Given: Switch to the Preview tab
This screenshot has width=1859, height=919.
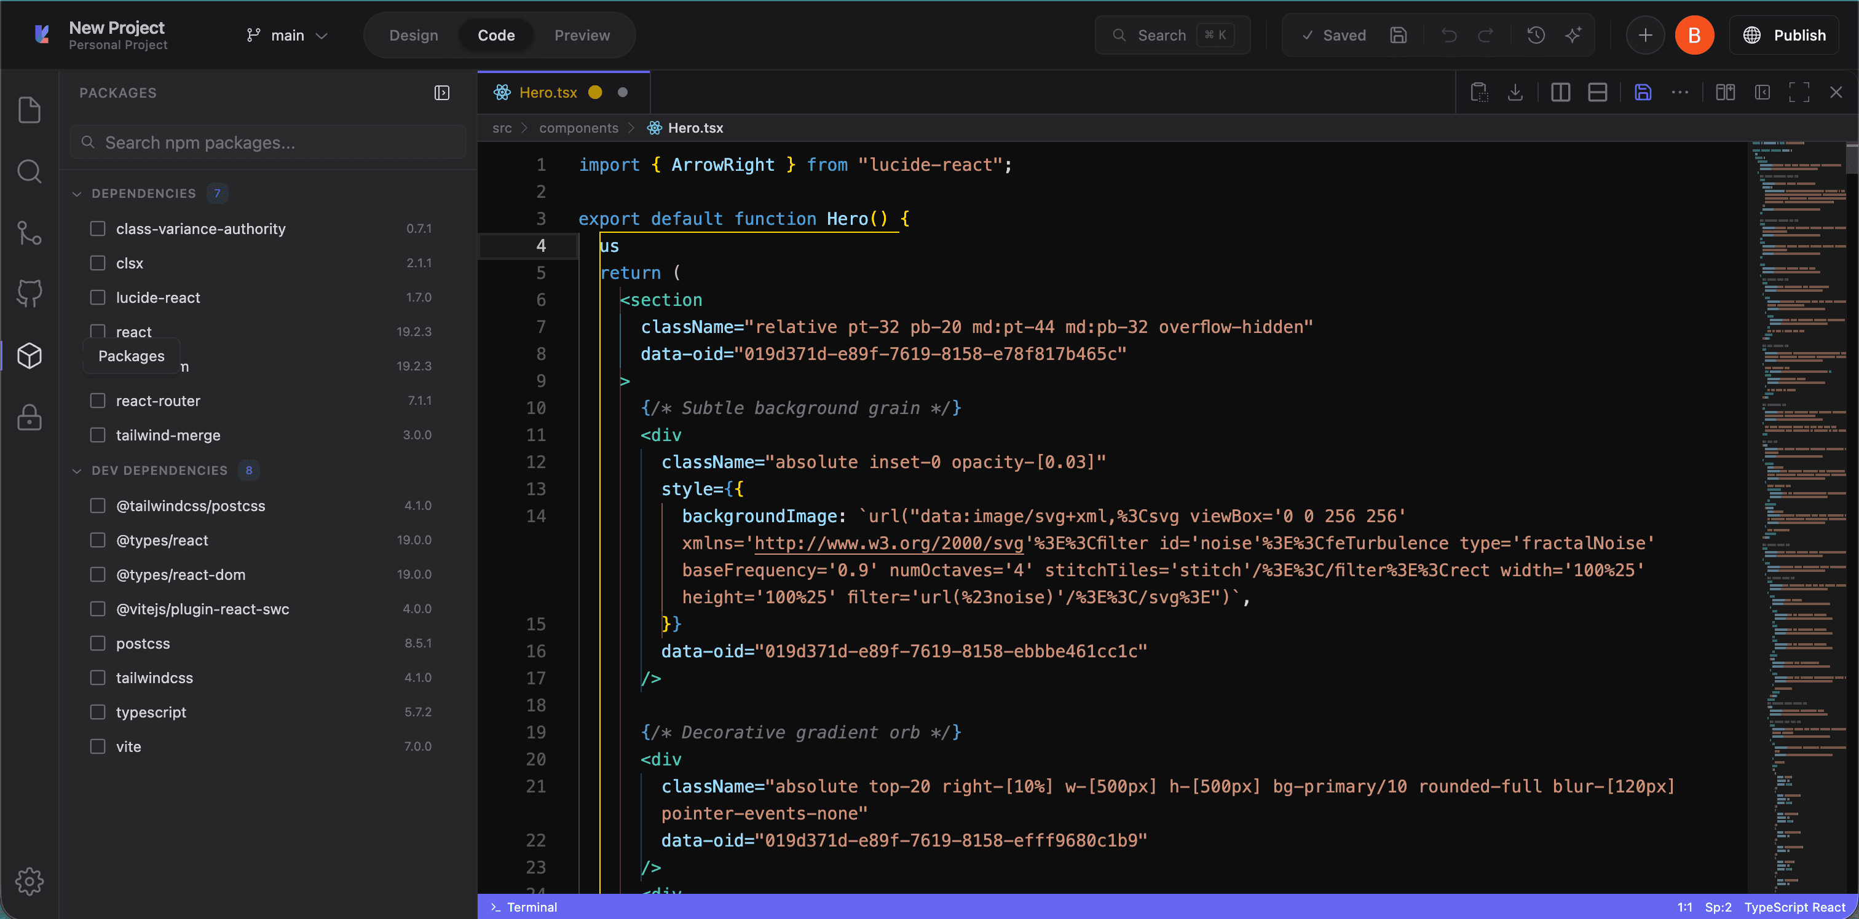Looking at the screenshot, I should click(582, 36).
